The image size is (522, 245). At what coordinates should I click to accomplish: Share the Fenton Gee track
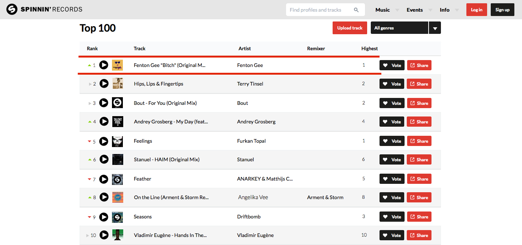[x=419, y=65]
